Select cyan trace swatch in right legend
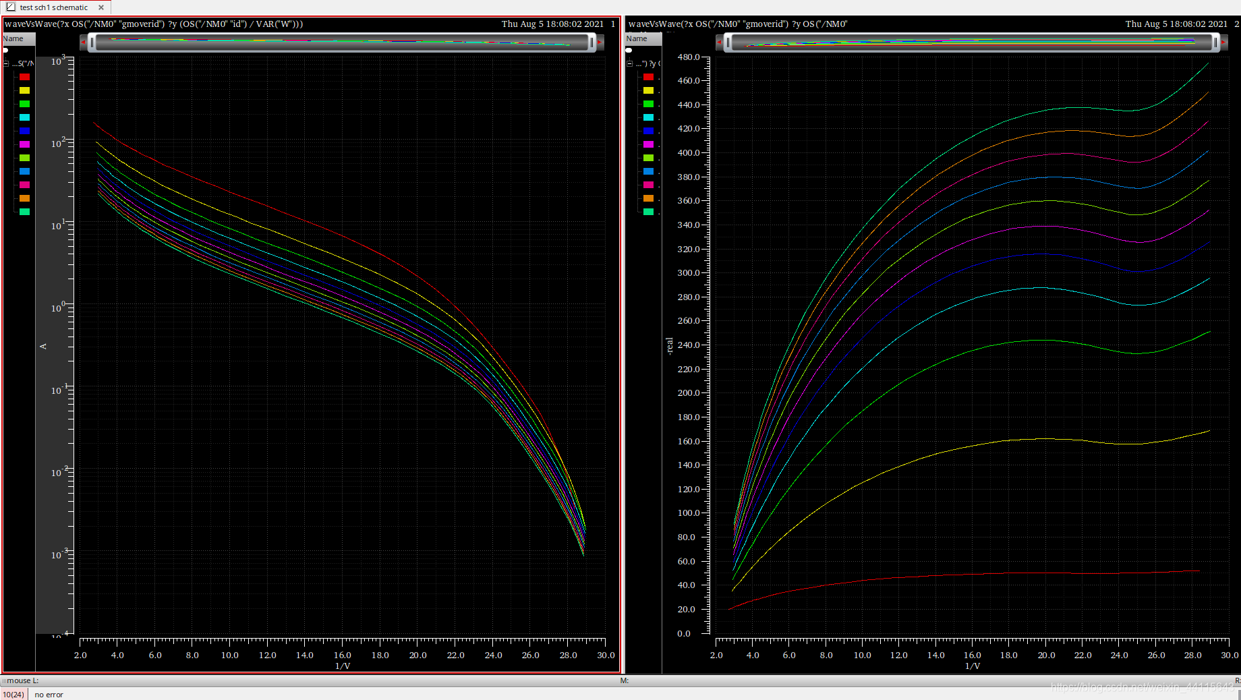 click(x=648, y=117)
